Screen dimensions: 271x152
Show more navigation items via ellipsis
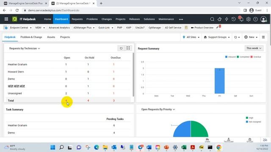pyautogui.click(x=181, y=19)
